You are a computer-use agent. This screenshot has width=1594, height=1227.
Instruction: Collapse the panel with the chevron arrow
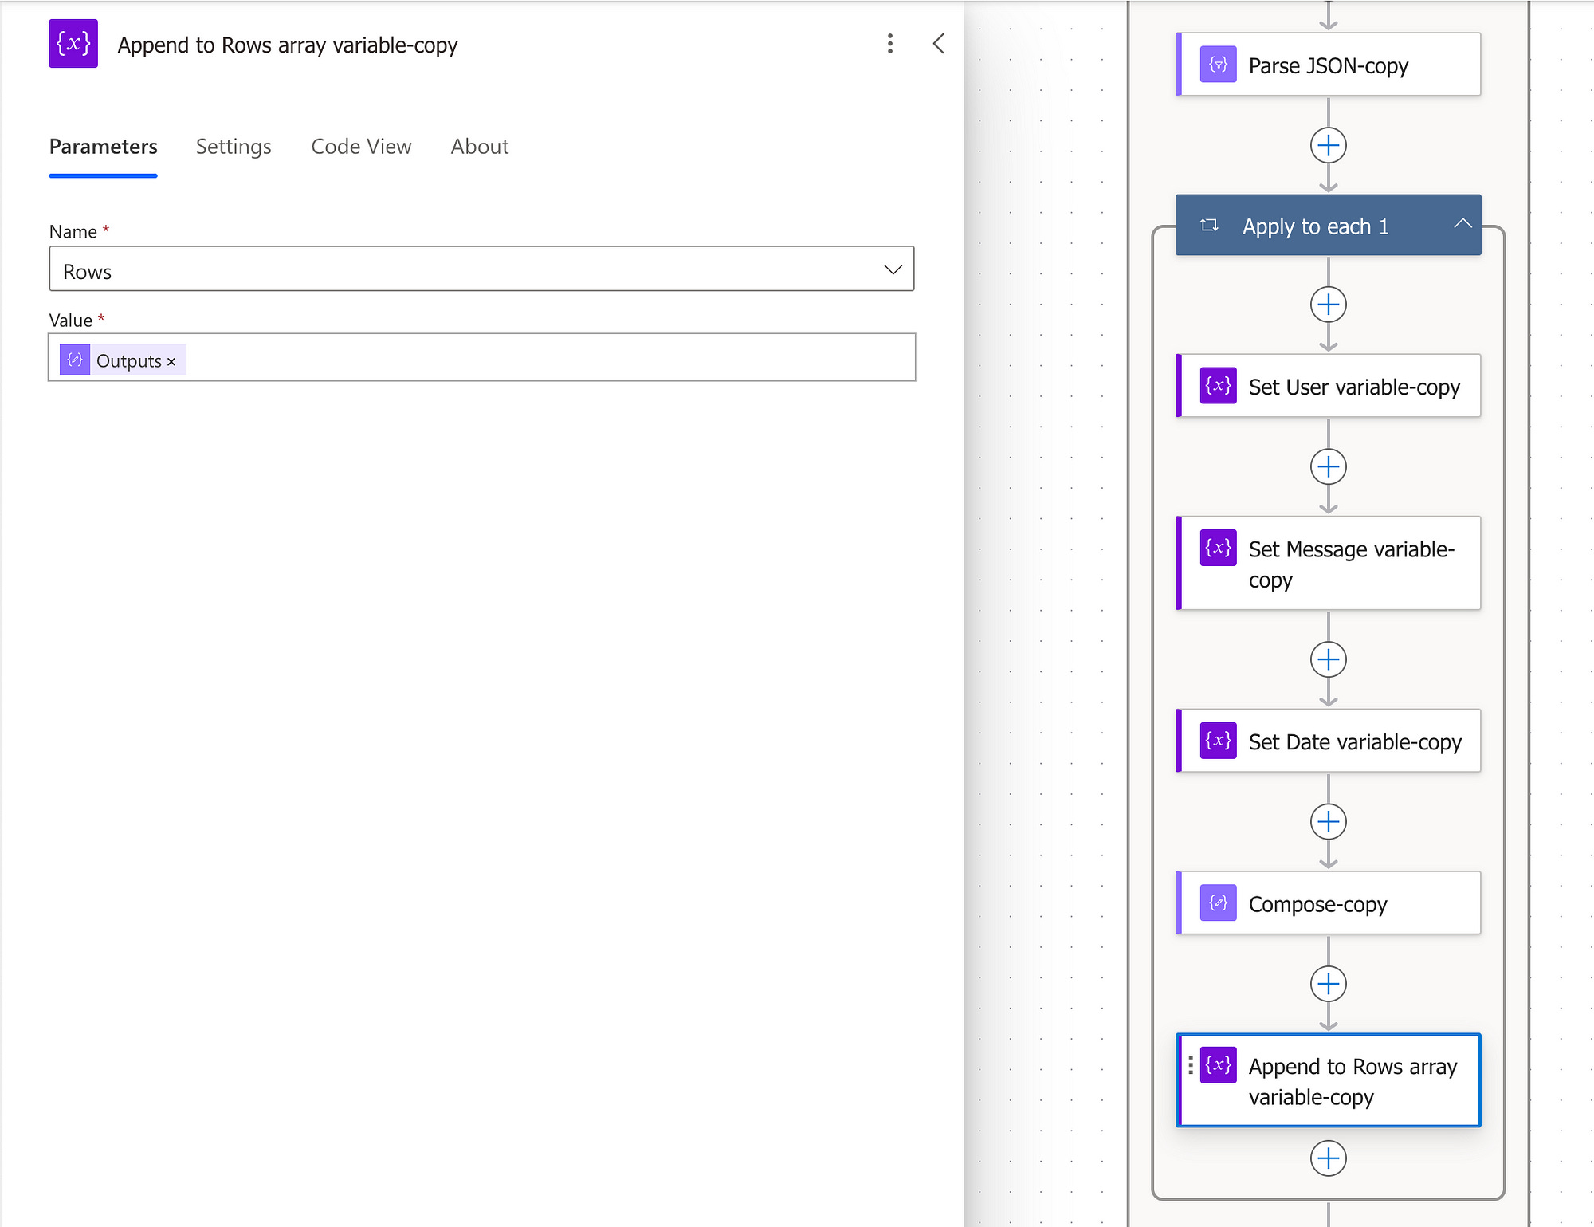(939, 44)
